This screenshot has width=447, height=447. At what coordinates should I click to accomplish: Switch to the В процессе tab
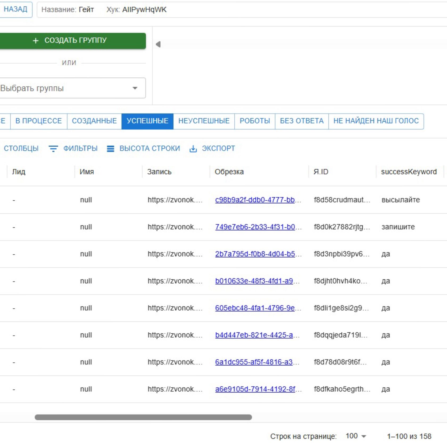click(x=39, y=121)
